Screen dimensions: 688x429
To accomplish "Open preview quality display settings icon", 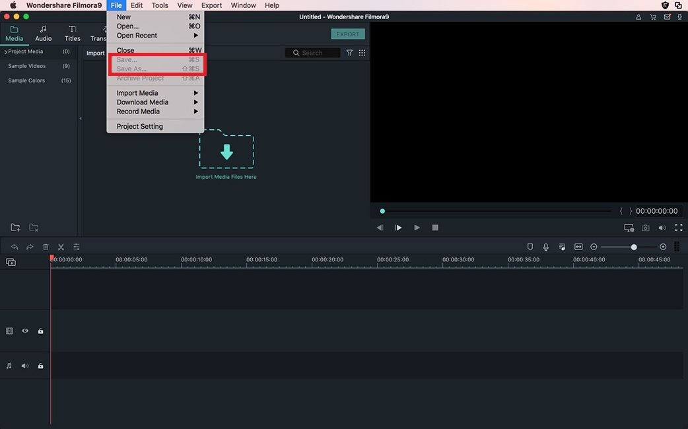I will [629, 227].
